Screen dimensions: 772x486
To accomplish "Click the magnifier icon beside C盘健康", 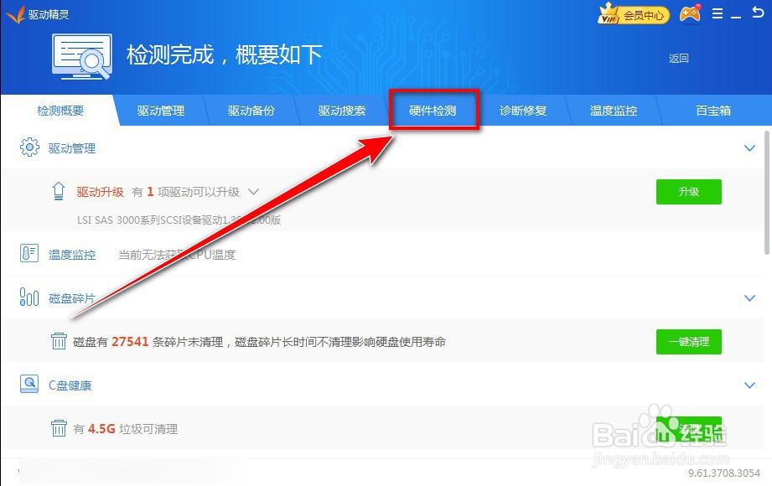I will [x=28, y=385].
